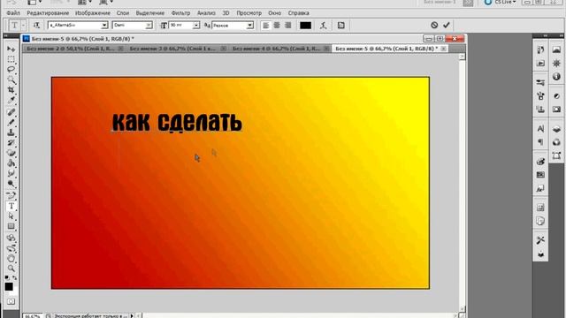Viewport: 566px width, 318px height.
Task: Open the Styles fx panel icon
Action: pyautogui.click(x=540, y=188)
